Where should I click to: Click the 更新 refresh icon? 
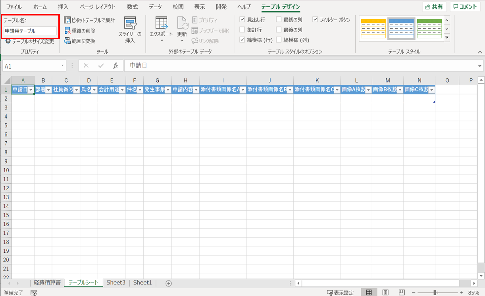click(x=183, y=23)
